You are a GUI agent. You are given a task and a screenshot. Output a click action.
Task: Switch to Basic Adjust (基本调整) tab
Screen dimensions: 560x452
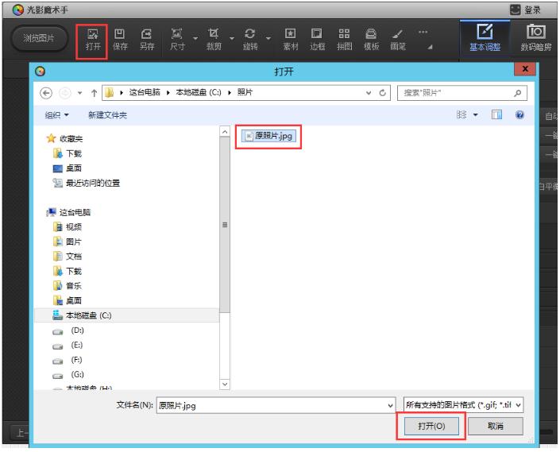pos(485,38)
